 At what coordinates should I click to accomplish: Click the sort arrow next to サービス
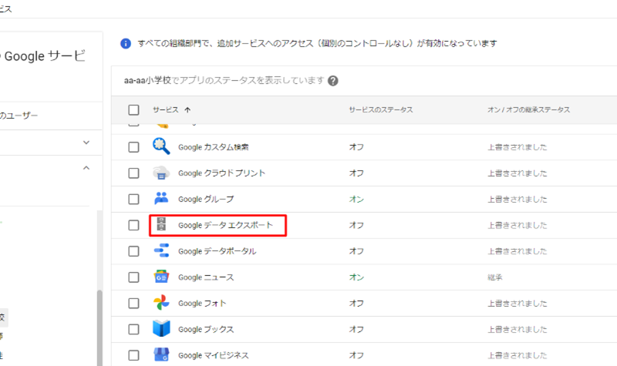click(187, 110)
